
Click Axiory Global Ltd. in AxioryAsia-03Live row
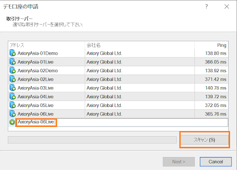click(x=104, y=88)
